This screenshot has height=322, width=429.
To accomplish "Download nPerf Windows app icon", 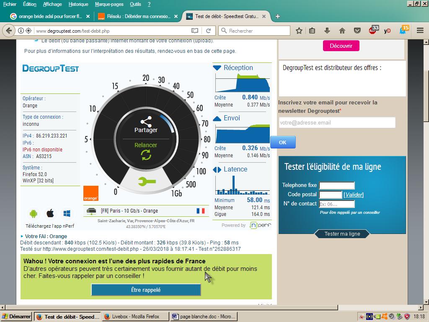I will tap(67, 213).
